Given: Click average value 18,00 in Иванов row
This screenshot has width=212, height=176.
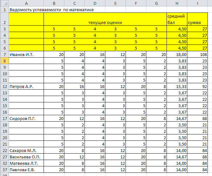Looking at the screenshot, I should [177, 55].
